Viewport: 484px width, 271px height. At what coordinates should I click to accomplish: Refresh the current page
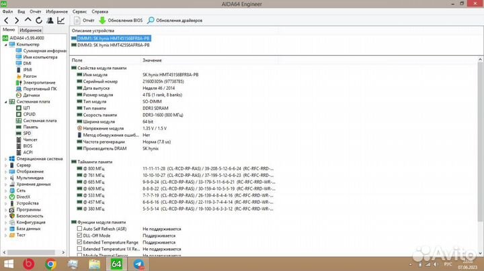click(x=39, y=20)
